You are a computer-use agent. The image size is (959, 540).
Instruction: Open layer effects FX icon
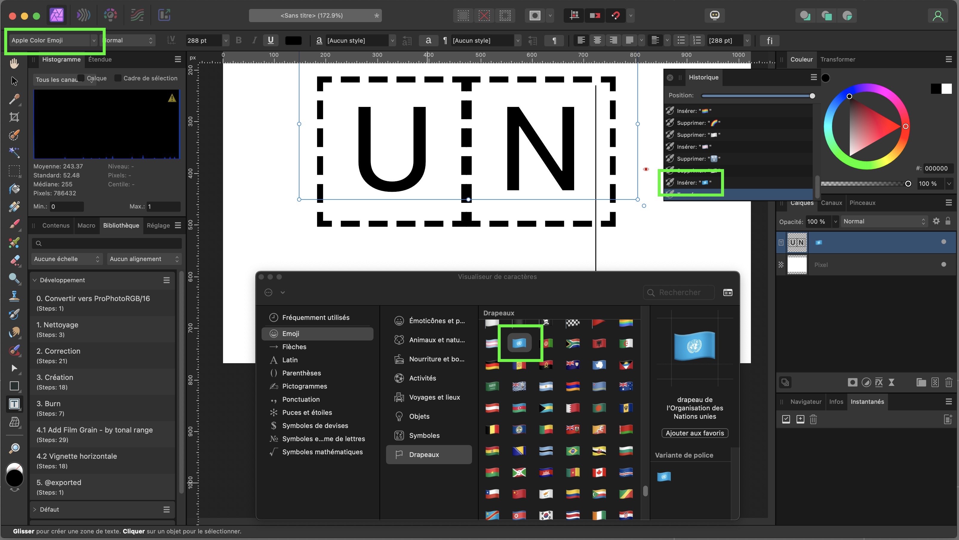(879, 383)
